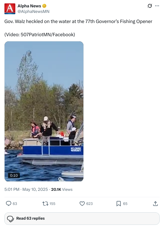Like the post with heart icon
The height and width of the screenshot is (227, 164).
[x=82, y=204]
